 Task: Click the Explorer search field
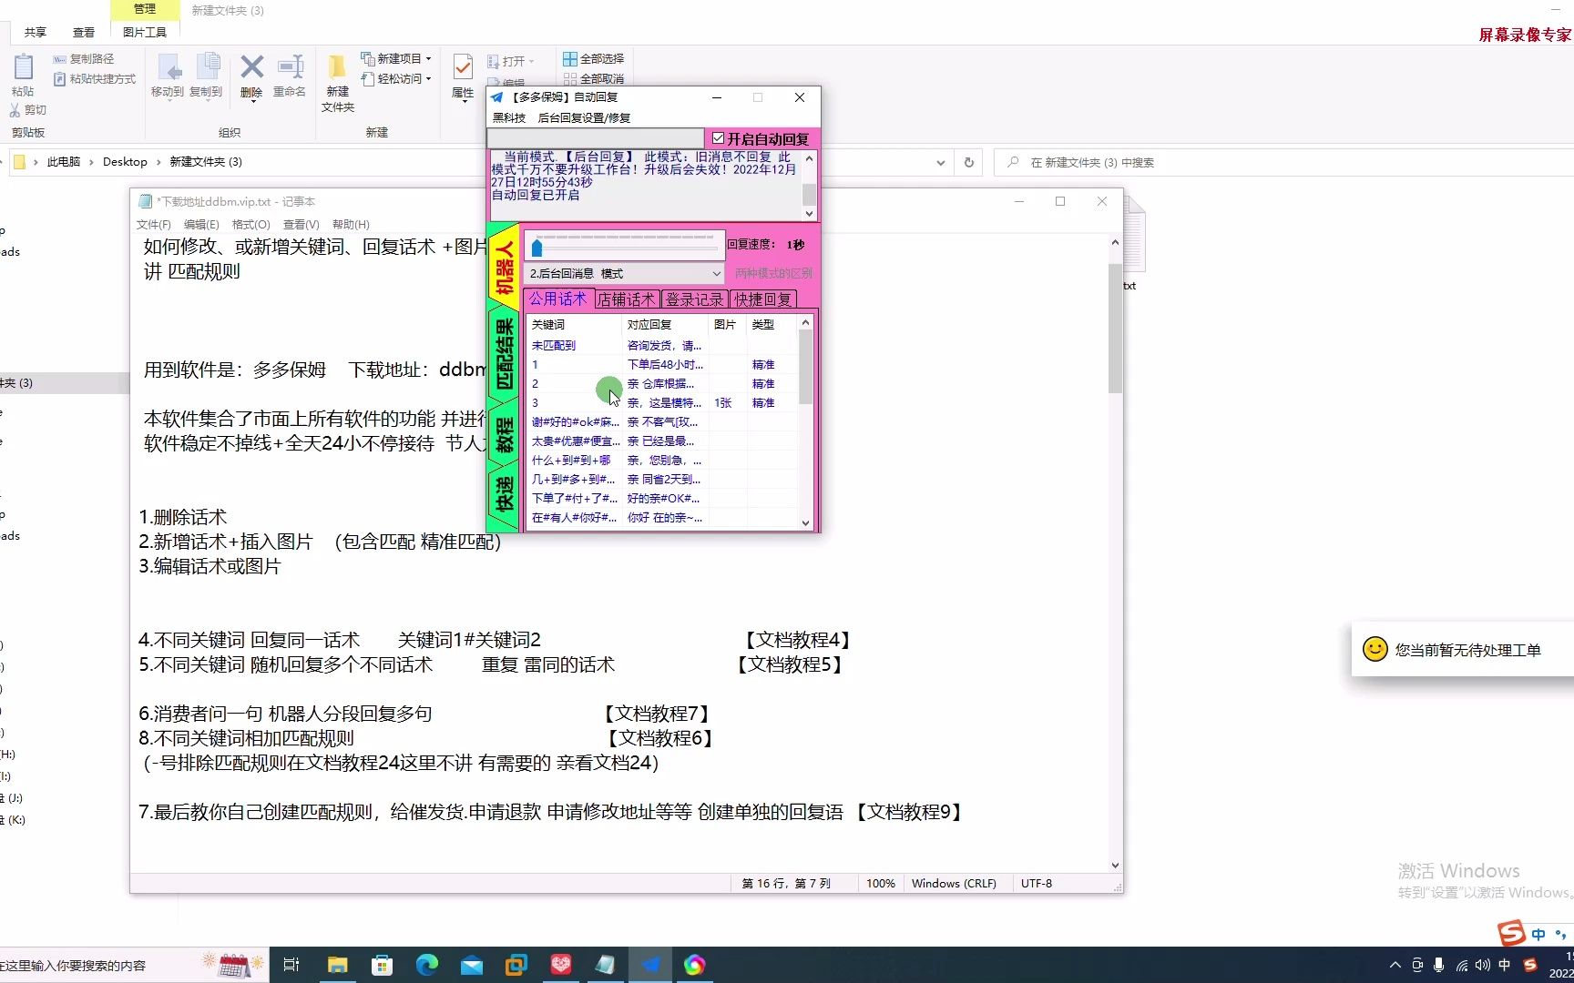click(1284, 163)
